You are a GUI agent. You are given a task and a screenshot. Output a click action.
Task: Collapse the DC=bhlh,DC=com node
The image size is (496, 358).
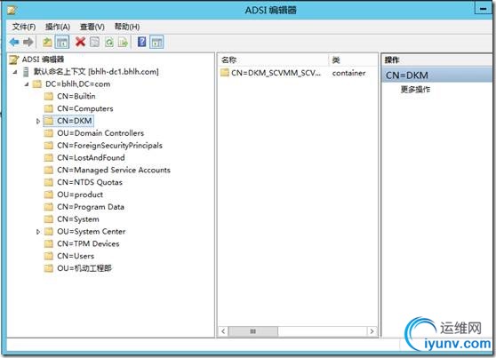[27, 84]
